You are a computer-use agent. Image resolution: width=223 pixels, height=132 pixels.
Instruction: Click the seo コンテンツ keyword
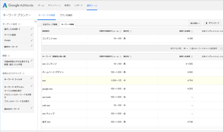click(49, 64)
